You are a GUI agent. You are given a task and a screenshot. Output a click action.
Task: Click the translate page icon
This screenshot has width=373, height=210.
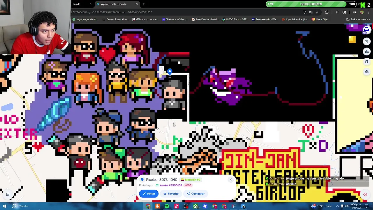click(311, 12)
